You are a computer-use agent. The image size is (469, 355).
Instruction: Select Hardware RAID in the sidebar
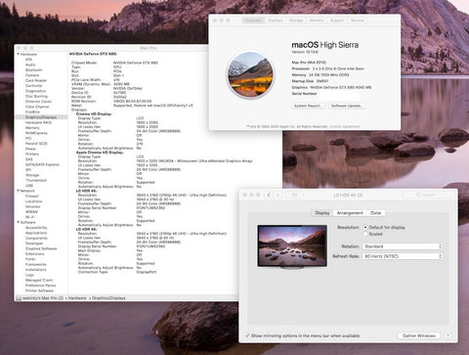[38, 122]
